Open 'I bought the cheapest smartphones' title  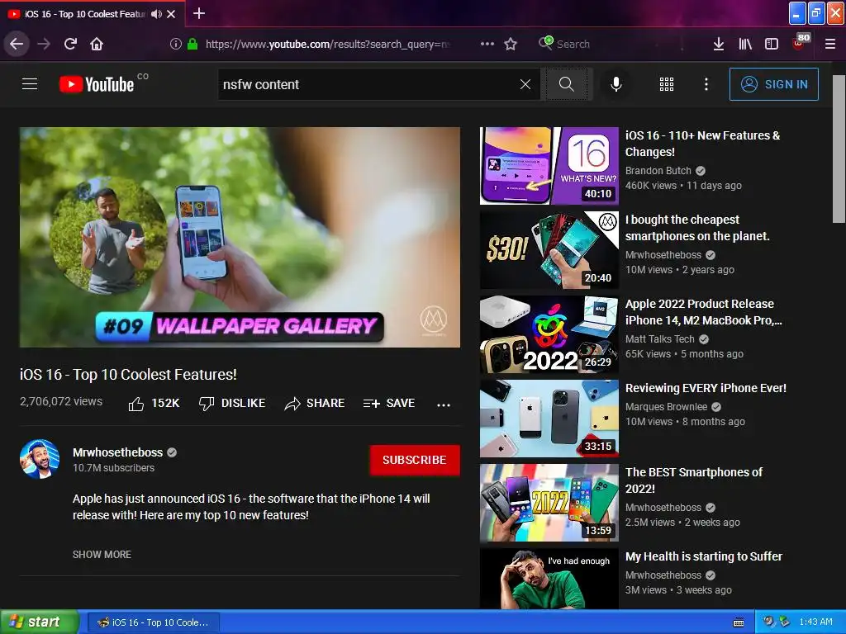click(x=697, y=228)
